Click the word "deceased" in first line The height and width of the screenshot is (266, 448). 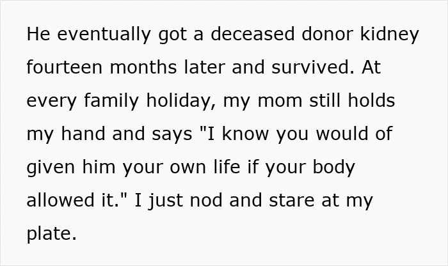[x=253, y=34]
